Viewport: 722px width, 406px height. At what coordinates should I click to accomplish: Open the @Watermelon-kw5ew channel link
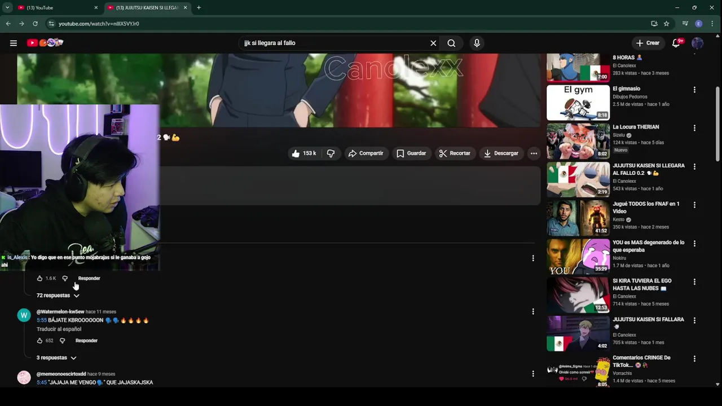coord(60,312)
